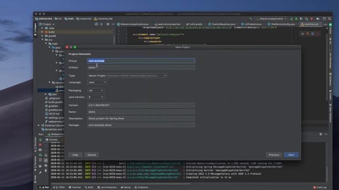The height and width of the screenshot is (190, 339).
Task: Open Project panel settings gear
Action: coord(108,24)
